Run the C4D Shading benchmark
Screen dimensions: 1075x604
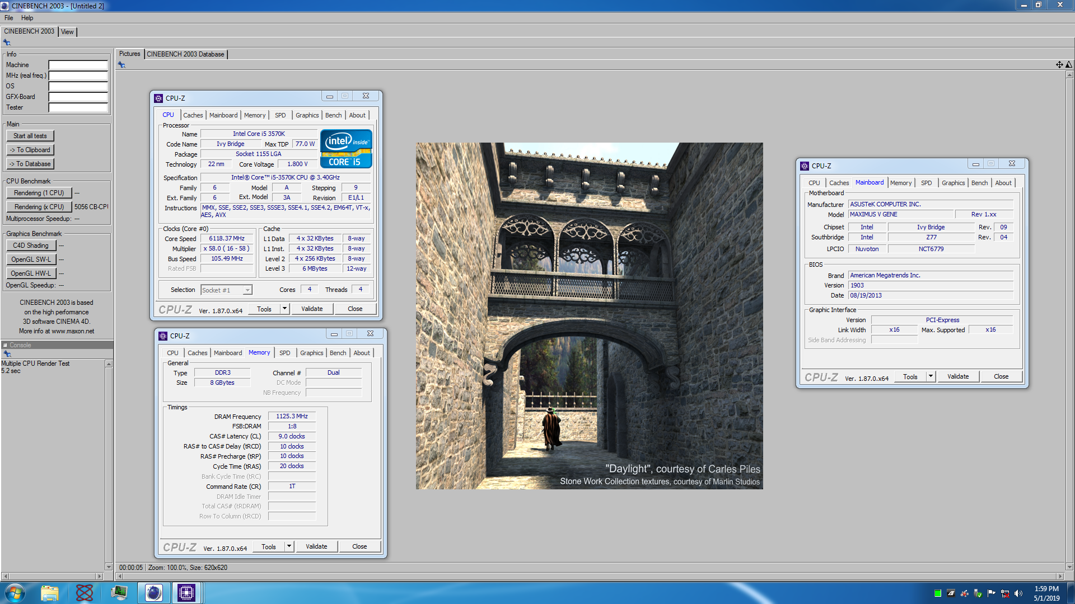(x=31, y=246)
